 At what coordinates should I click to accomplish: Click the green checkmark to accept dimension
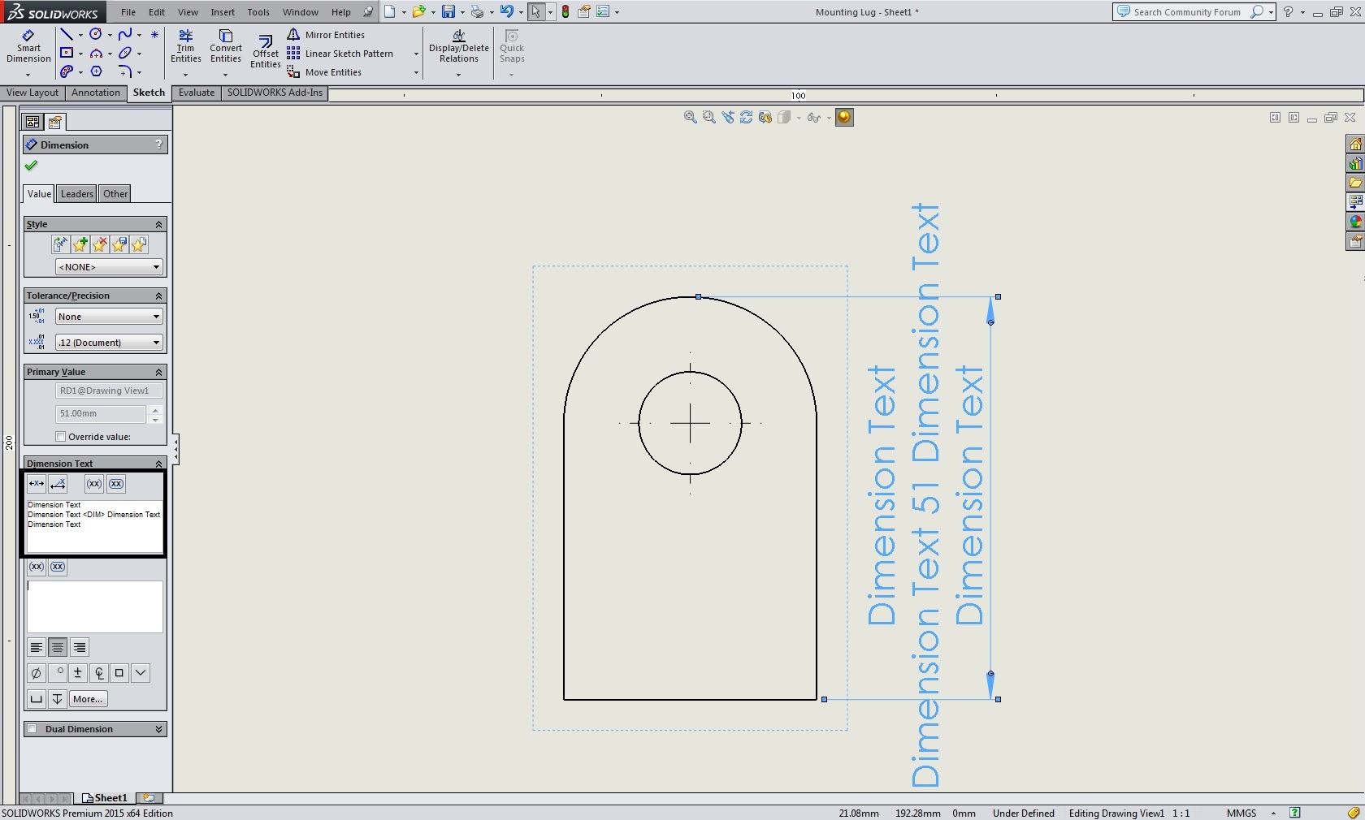[31, 166]
